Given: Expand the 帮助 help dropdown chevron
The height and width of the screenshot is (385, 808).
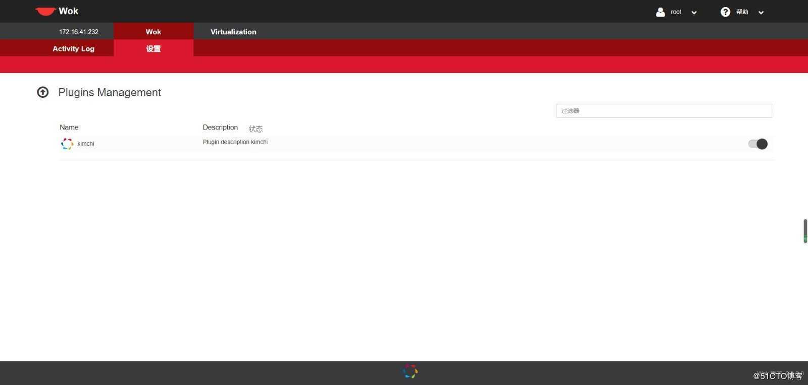Looking at the screenshot, I should tap(761, 13).
